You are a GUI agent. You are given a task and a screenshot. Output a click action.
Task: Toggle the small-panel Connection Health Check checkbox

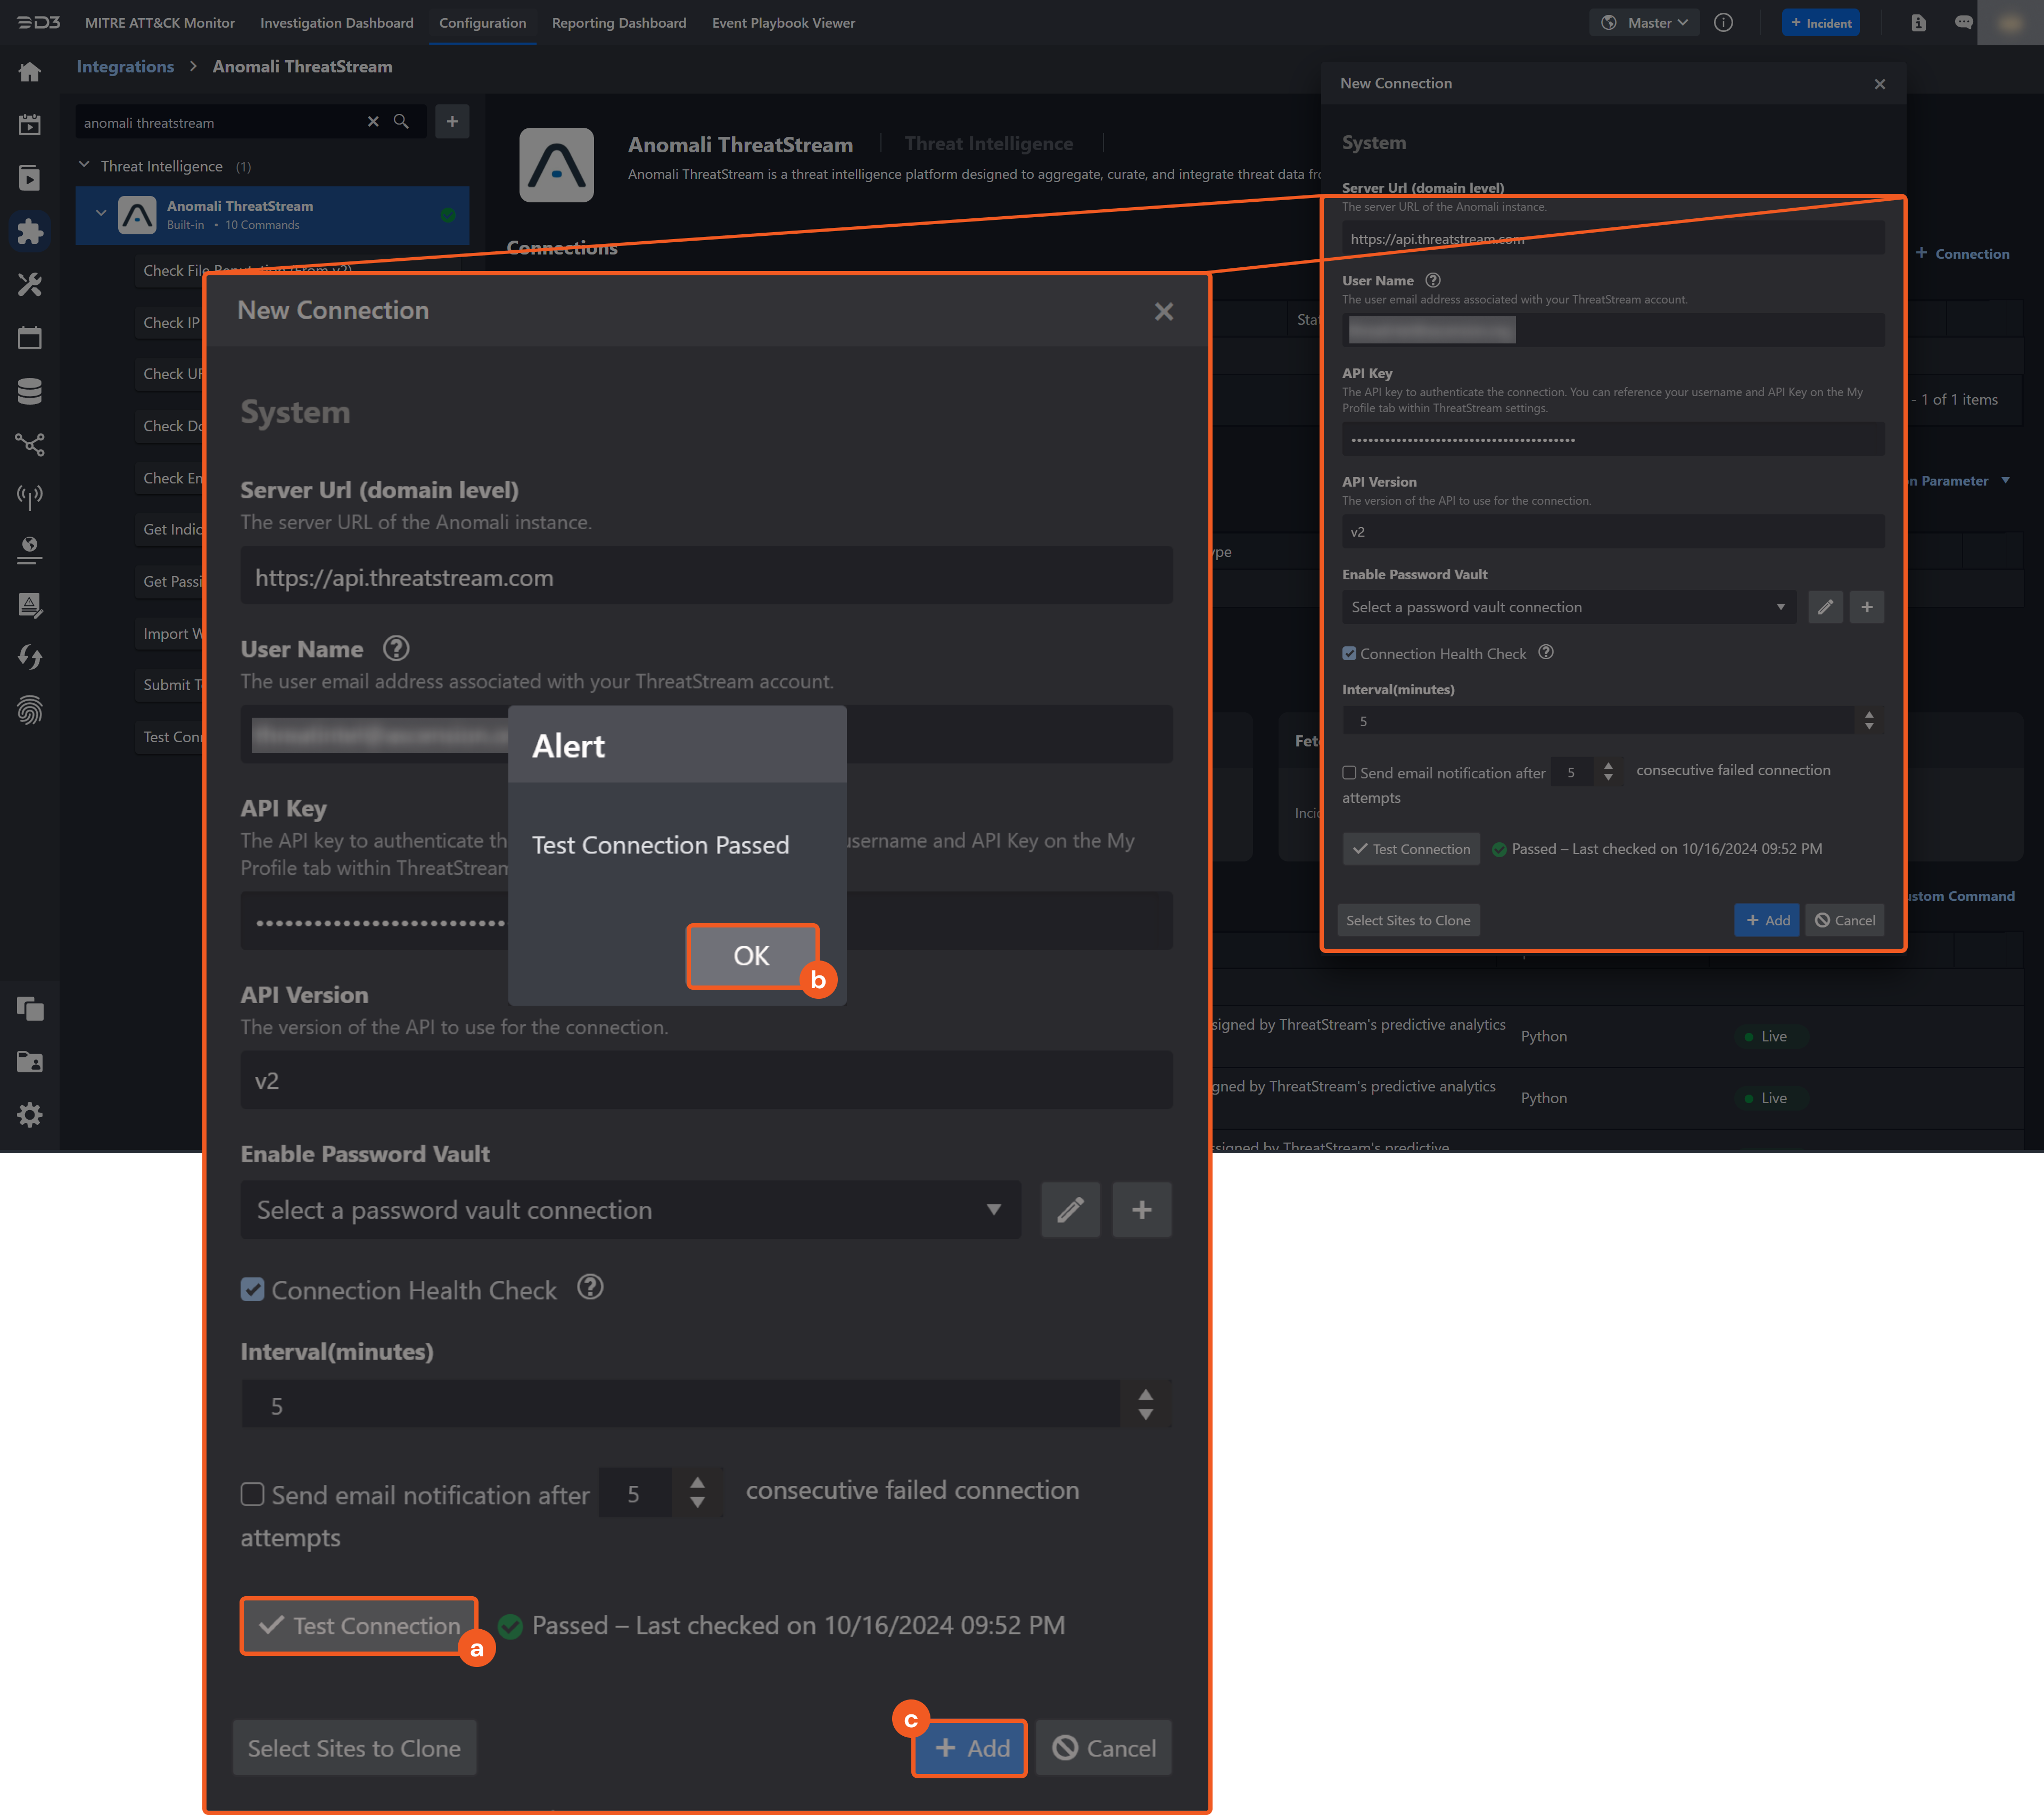click(x=1349, y=654)
